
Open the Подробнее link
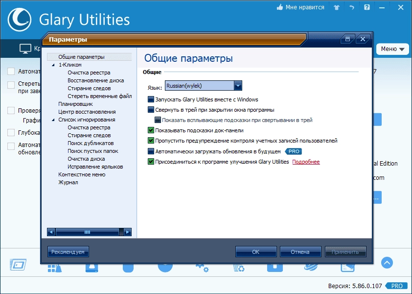[306, 162]
